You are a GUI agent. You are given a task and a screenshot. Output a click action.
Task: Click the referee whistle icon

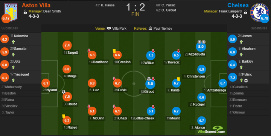[x=150, y=28]
